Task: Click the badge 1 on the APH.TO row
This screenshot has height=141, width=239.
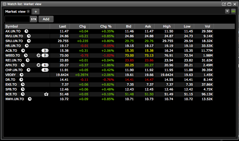Action: click(45, 65)
